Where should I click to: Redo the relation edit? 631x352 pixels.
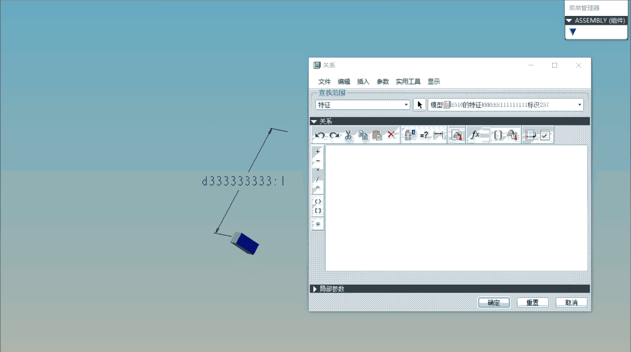pos(334,135)
